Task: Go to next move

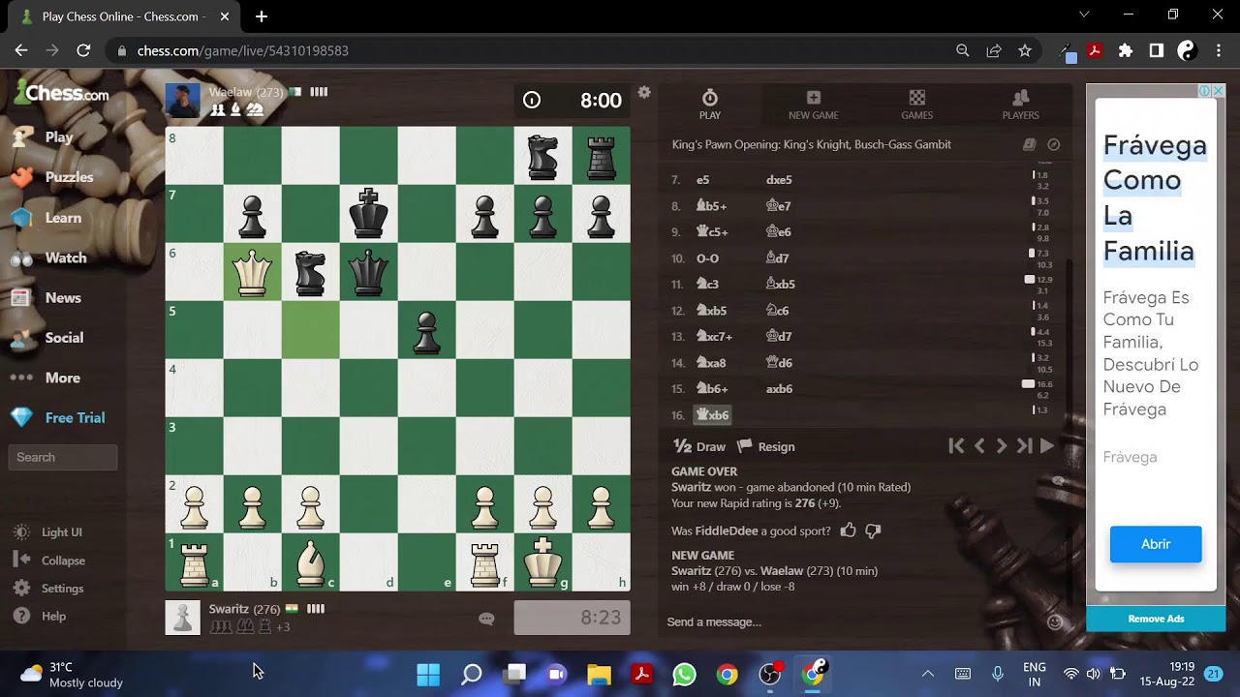Action: pyautogui.click(x=1002, y=446)
